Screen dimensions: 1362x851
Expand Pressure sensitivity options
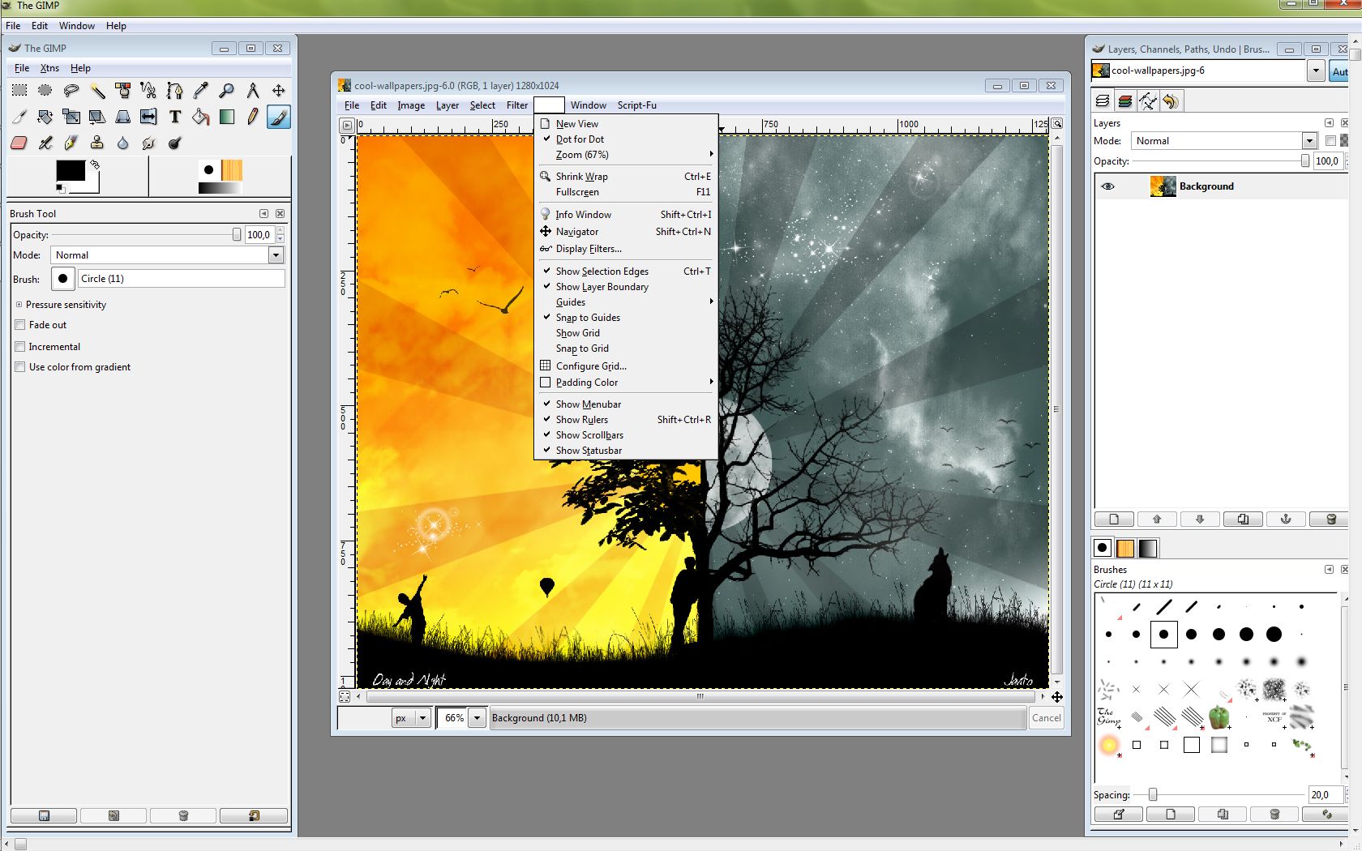pyautogui.click(x=19, y=305)
